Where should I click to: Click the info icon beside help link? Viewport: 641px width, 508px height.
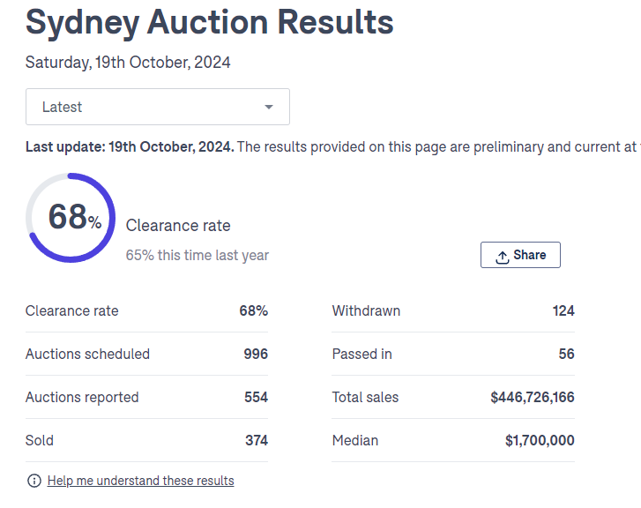coord(34,481)
